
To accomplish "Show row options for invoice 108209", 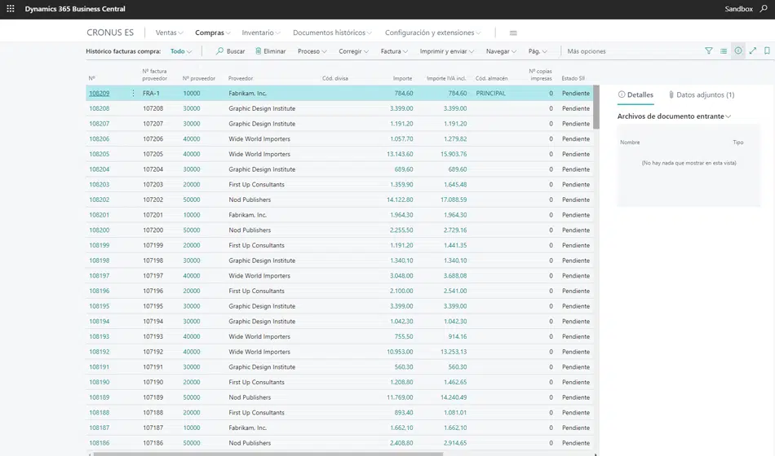I will coord(133,94).
